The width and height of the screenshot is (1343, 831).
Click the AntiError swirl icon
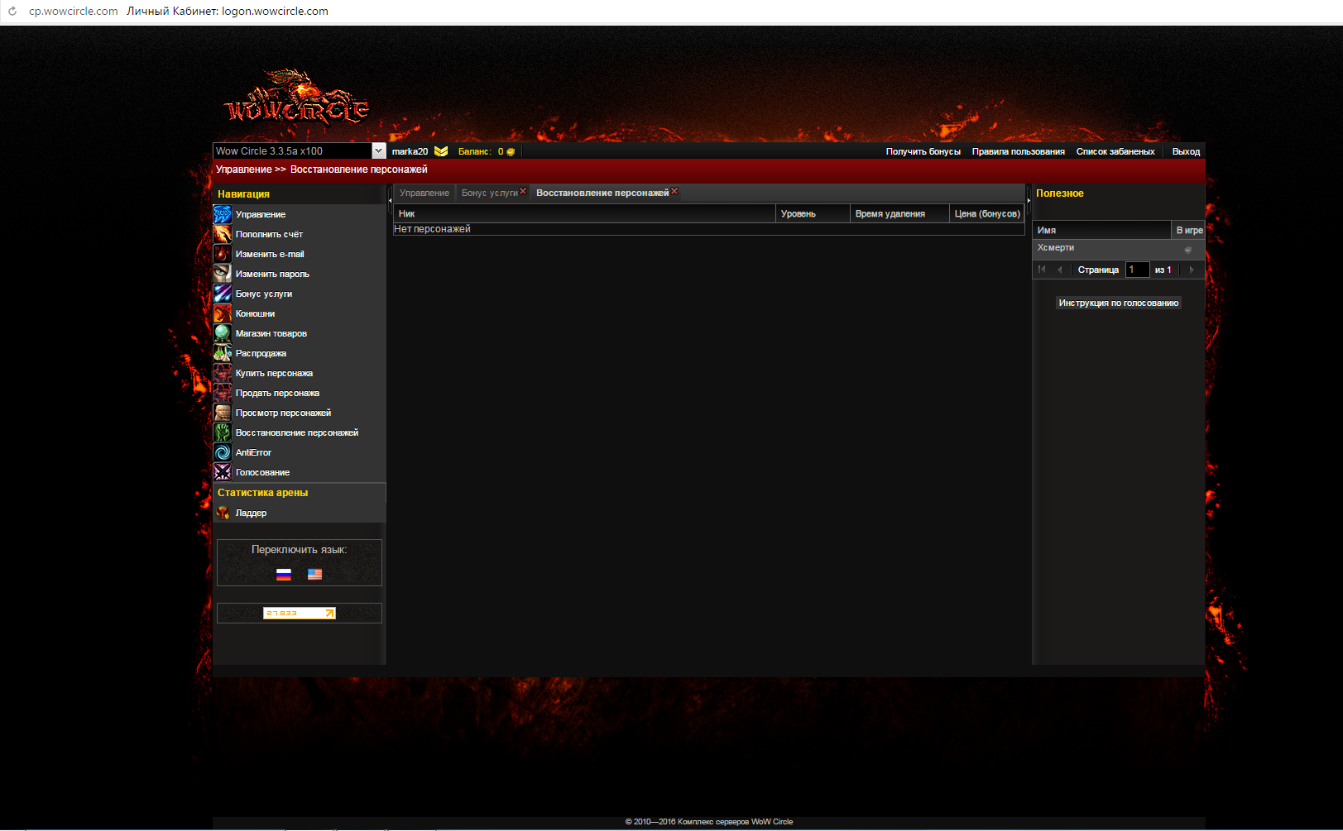tap(223, 452)
